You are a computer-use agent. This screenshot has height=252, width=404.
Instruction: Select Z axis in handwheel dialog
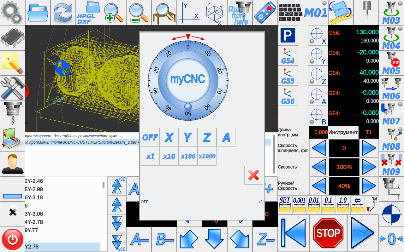[x=207, y=137]
